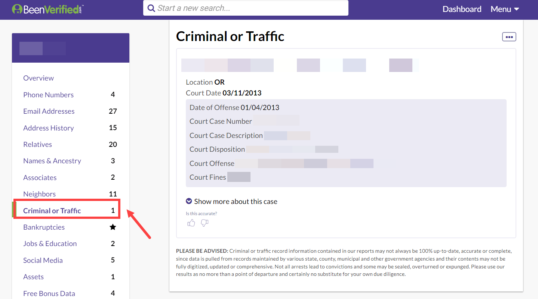
Task: Click the PLEASE BE ADVISED disclaimer text
Action: pyautogui.click(x=344, y=262)
